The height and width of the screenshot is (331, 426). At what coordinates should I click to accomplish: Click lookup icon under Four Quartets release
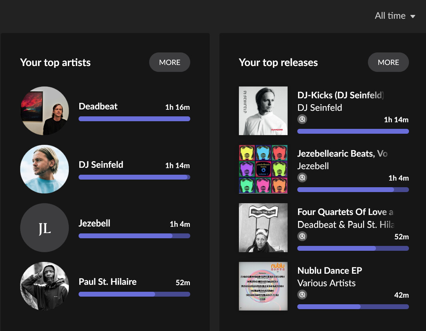pos(302,237)
